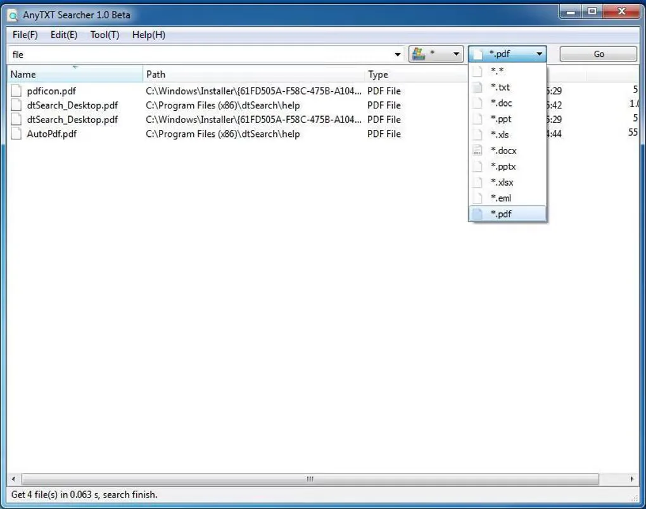Click the document icon next to *.txt option
This screenshot has width=646, height=509.
[477, 87]
